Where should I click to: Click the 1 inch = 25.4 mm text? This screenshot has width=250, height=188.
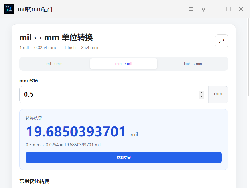(x=81, y=47)
